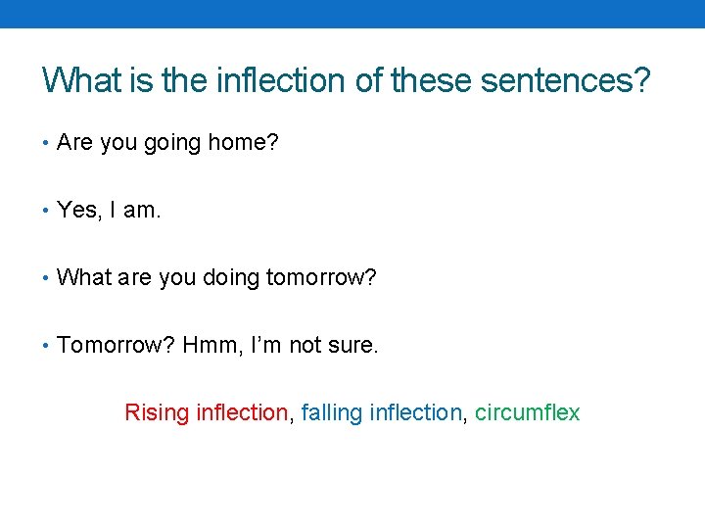Click the sentence "Yes, I am."
The width and height of the screenshot is (705, 529).
click(110, 210)
